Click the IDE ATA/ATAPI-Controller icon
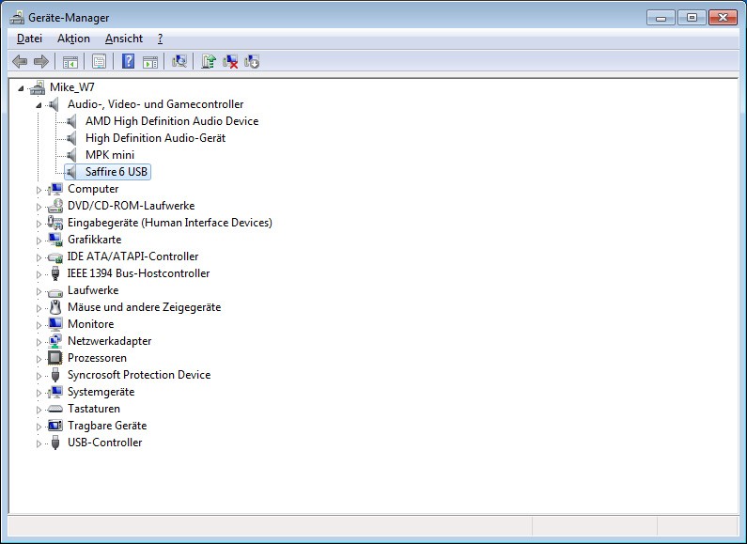Screen dimensions: 747x544 click(55, 257)
